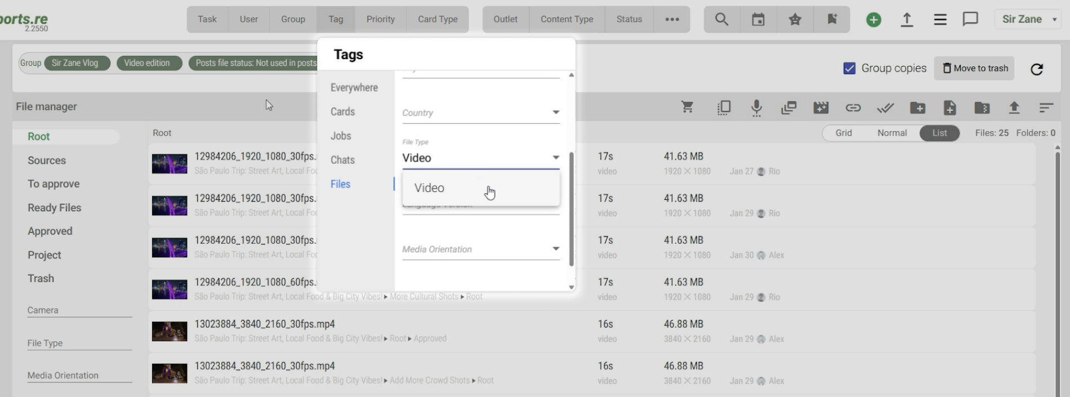The image size is (1070, 397).
Task: Expand the Media Orientation dropdown in Tags
Action: pyautogui.click(x=556, y=249)
